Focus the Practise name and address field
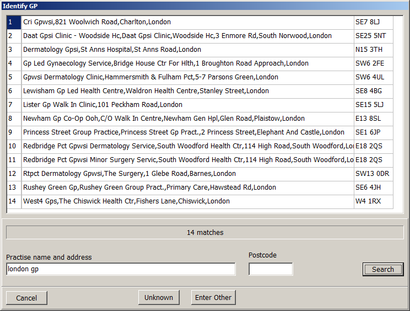 (x=121, y=269)
